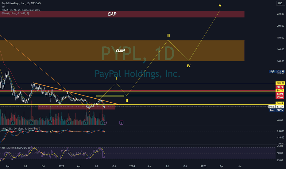286x169 pixels.
Task: Click the 50.00 RSI axis value
Action: coord(280,153)
